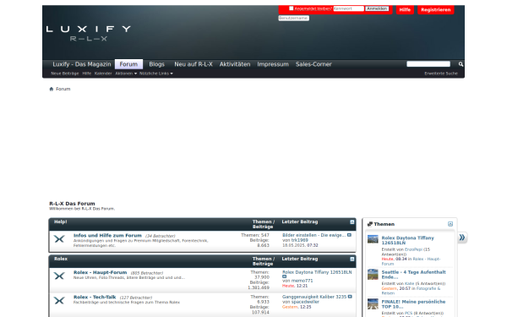The image size is (507, 317).
Task: Open user profile trk1969
Action: 300,240
